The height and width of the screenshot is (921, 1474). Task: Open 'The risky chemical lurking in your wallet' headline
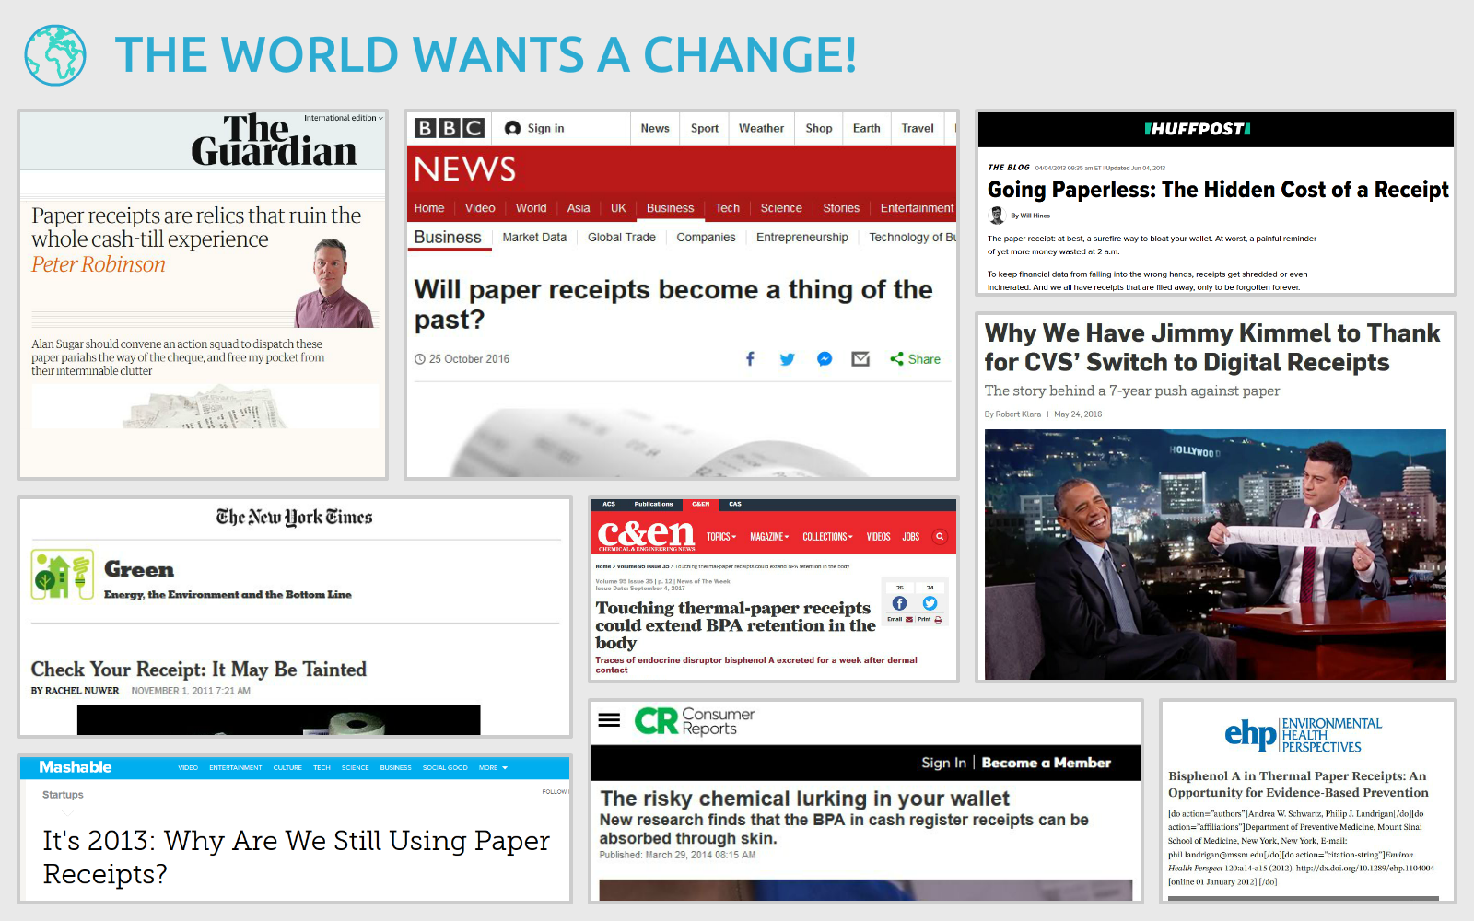pyautogui.click(x=804, y=799)
